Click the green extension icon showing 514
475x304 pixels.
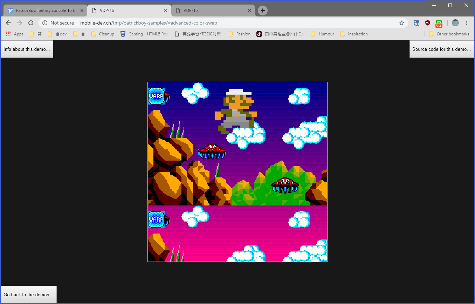point(439,23)
